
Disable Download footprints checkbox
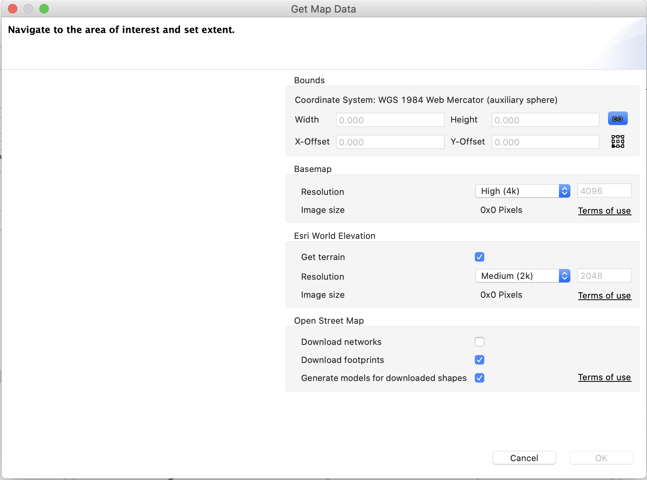[480, 360]
